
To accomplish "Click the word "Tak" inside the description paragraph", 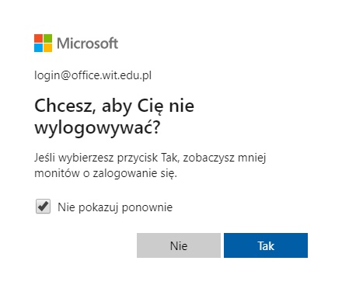I will click(x=169, y=158).
